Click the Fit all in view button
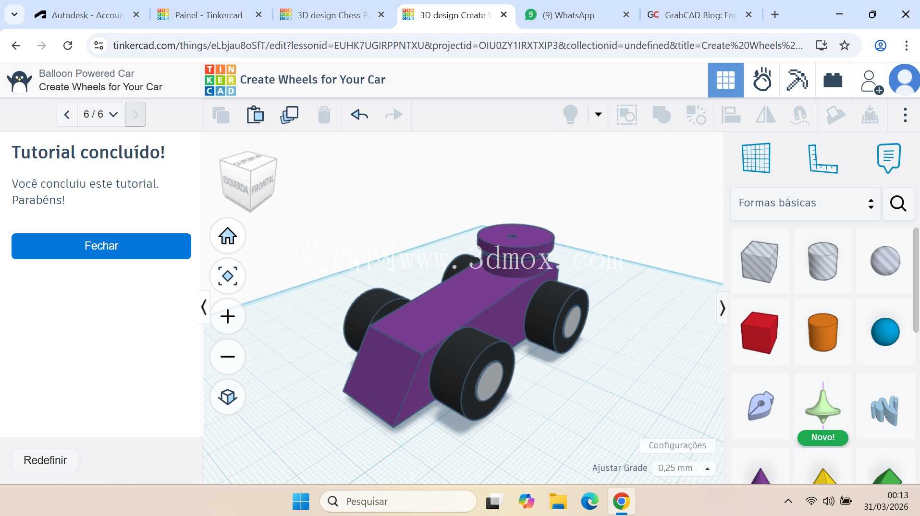The width and height of the screenshot is (920, 516). tap(228, 276)
